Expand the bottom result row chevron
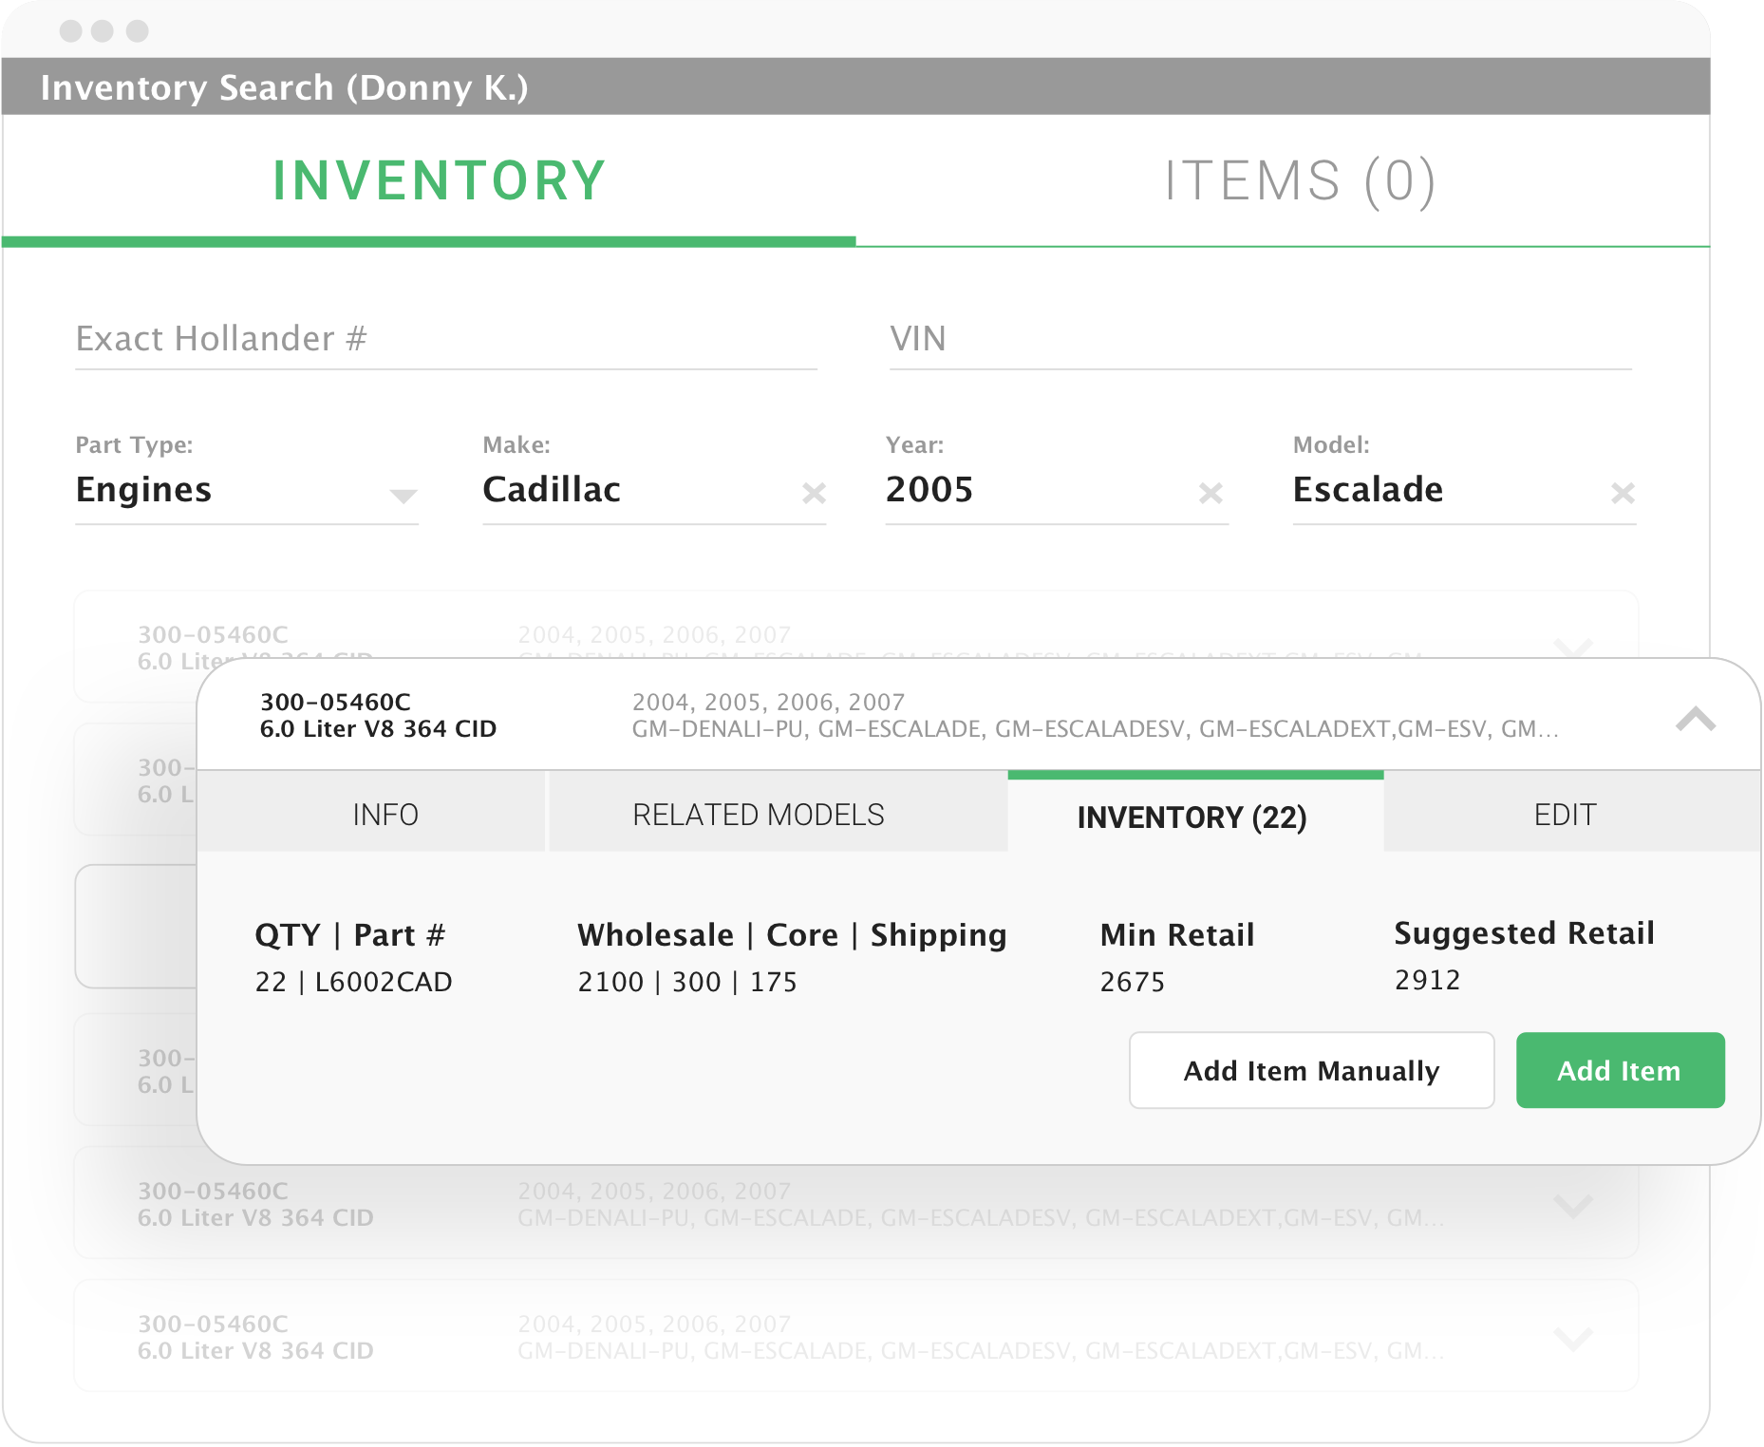The height and width of the screenshot is (1447, 1764). pos(1573,1338)
